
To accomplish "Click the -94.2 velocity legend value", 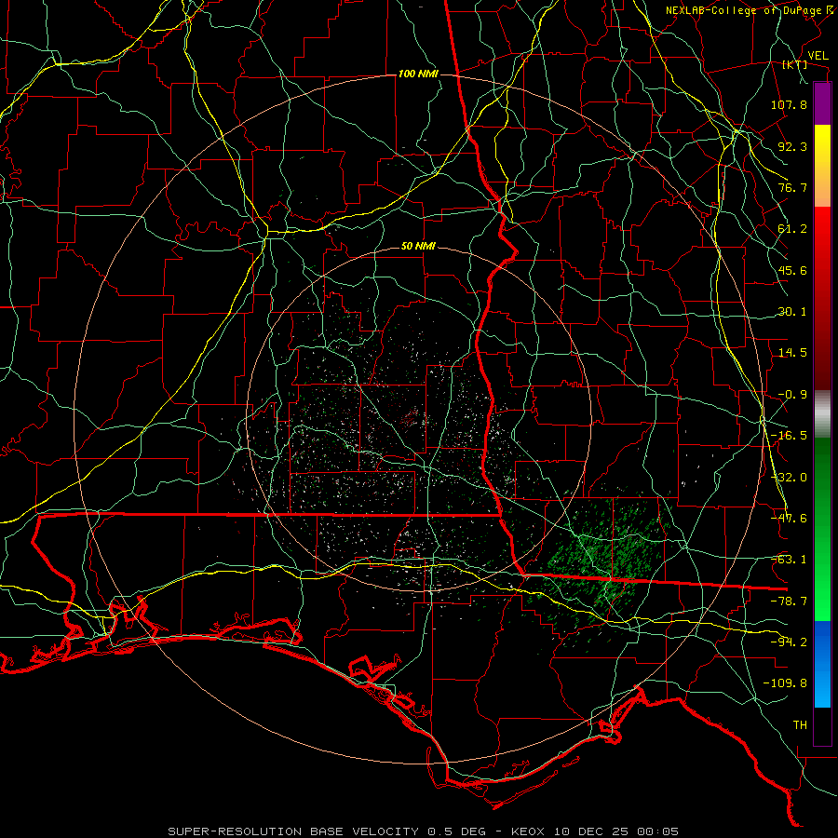I will pyautogui.click(x=789, y=642).
